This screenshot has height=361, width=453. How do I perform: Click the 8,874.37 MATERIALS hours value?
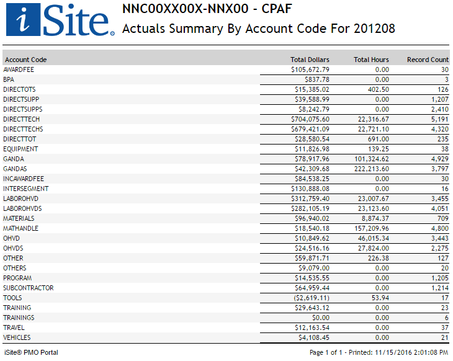point(375,218)
